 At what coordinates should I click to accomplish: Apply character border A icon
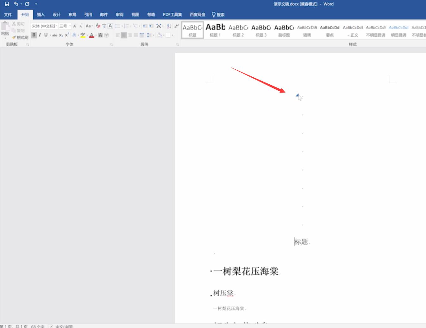point(110,26)
